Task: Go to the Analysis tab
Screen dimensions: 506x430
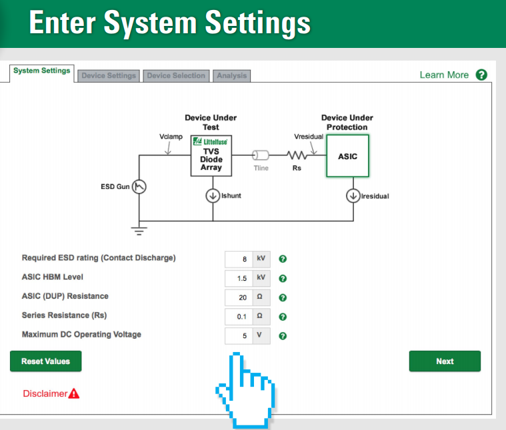Action: [232, 76]
